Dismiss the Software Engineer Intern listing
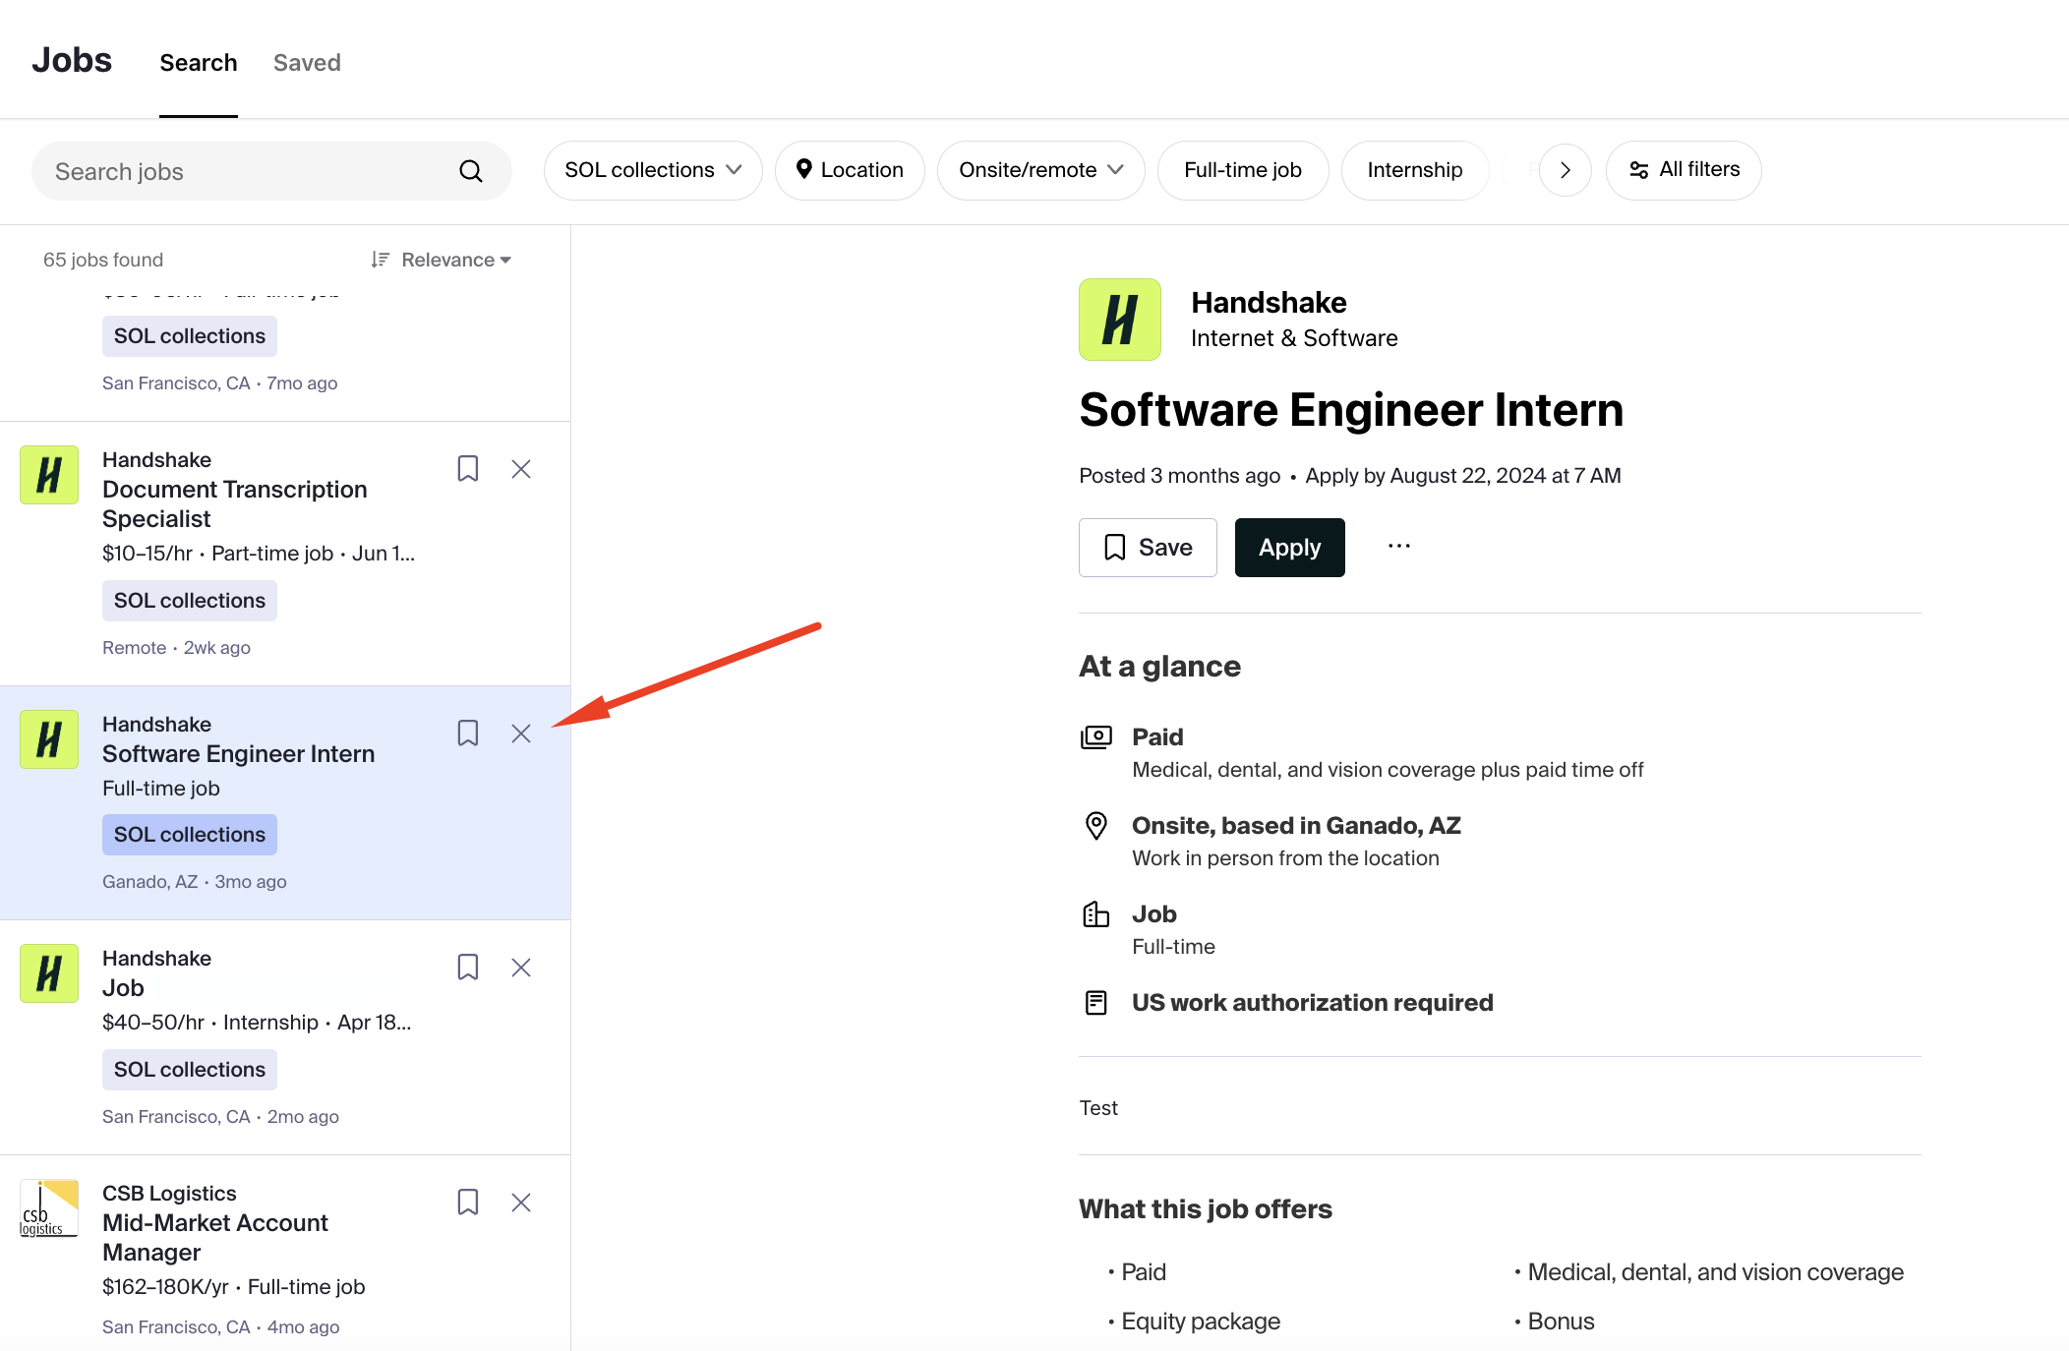2069x1351 pixels. tap(521, 734)
